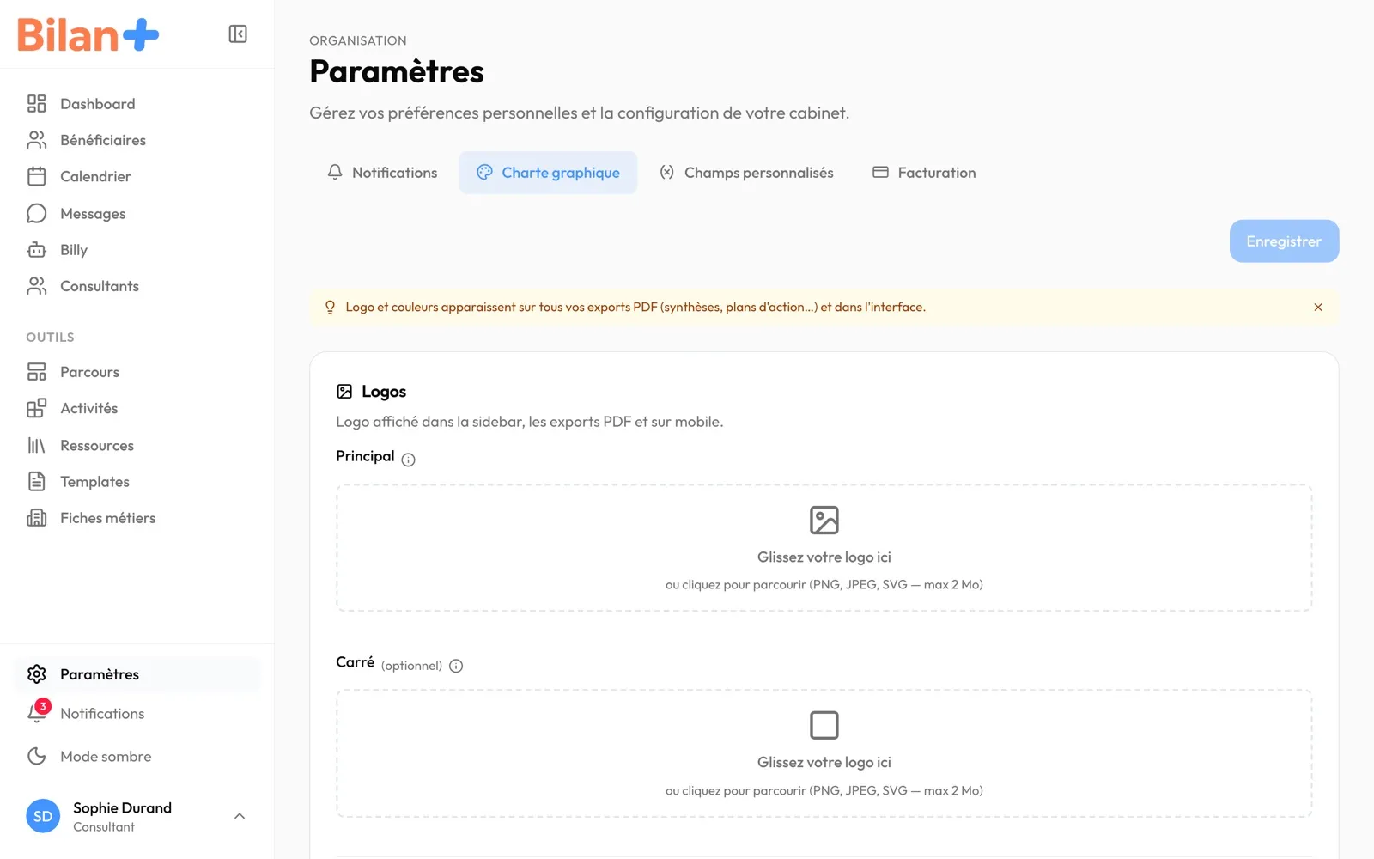Open the Dashboard grid icon

pyautogui.click(x=36, y=104)
